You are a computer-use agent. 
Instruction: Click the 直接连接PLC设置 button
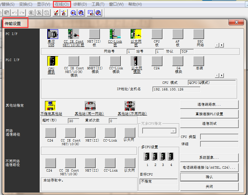209,114
